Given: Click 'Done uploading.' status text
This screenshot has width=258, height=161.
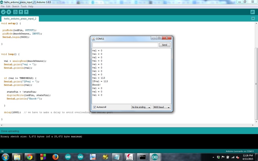Looking at the screenshot, I should (10, 131).
